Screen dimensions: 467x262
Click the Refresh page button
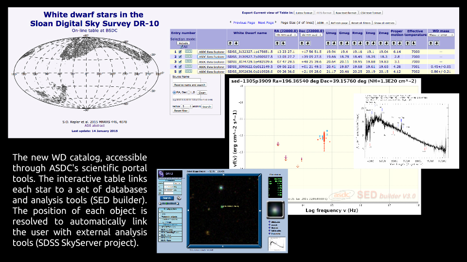[339, 23]
